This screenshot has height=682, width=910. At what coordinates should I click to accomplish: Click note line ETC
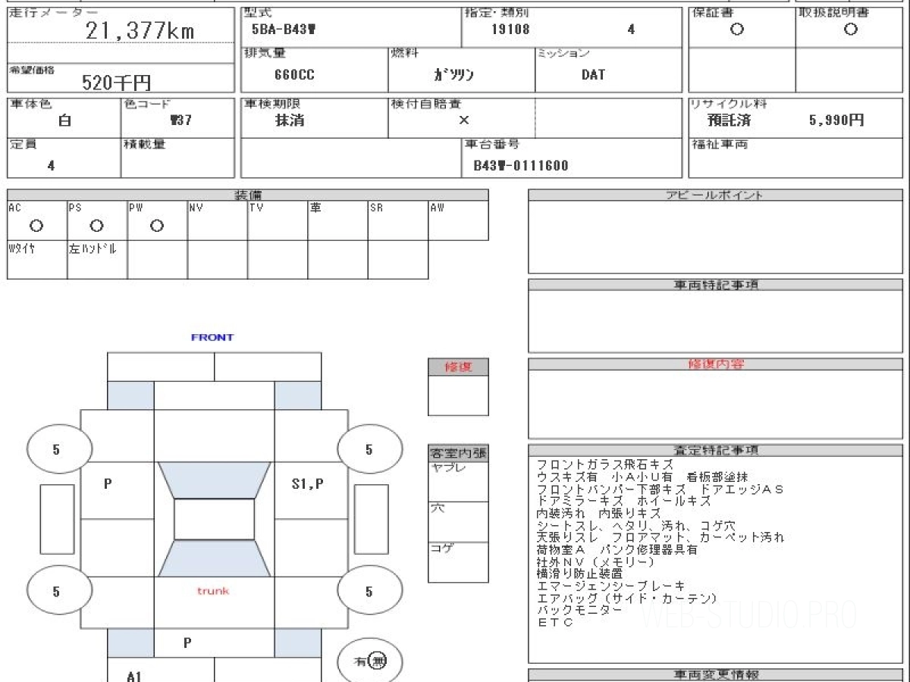click(x=555, y=622)
